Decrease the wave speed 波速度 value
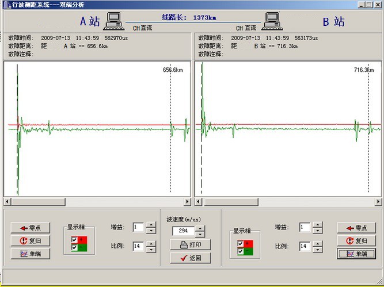Image resolution: width=384 pixels, height=287 pixels. [x=200, y=234]
